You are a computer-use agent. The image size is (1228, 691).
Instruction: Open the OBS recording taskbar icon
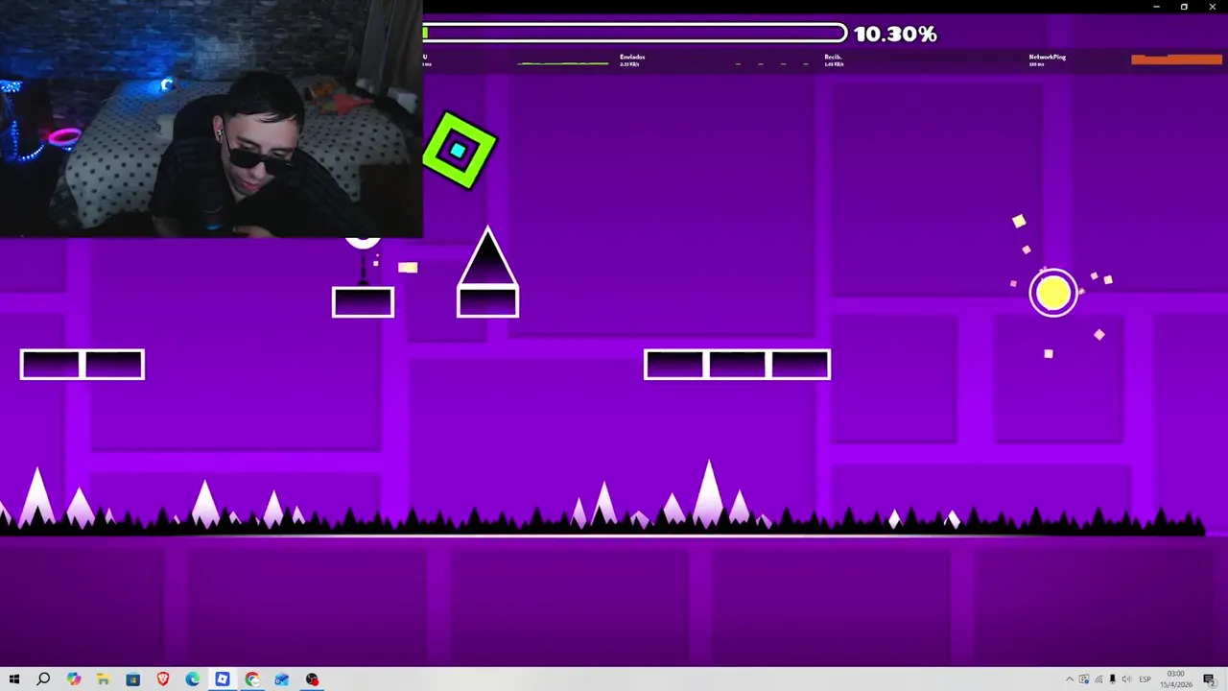pyautogui.click(x=312, y=679)
